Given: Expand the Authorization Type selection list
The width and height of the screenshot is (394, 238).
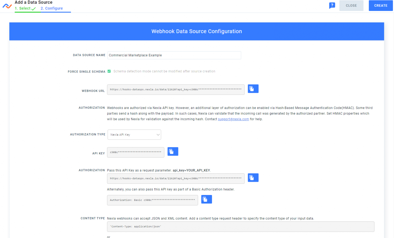Looking at the screenshot, I should (x=134, y=134).
